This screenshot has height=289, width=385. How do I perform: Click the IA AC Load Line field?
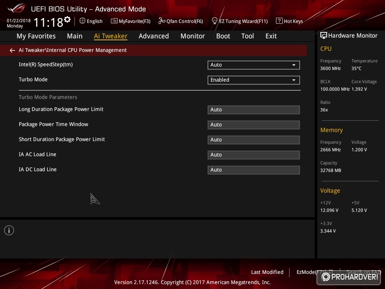coord(254,155)
